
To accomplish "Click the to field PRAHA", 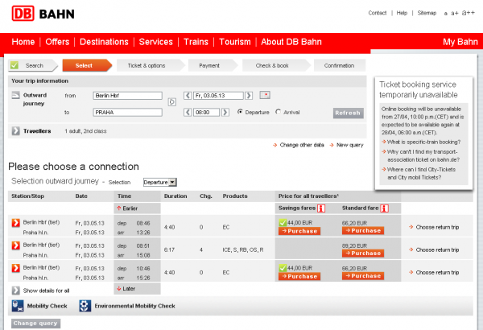I will pos(127,112).
